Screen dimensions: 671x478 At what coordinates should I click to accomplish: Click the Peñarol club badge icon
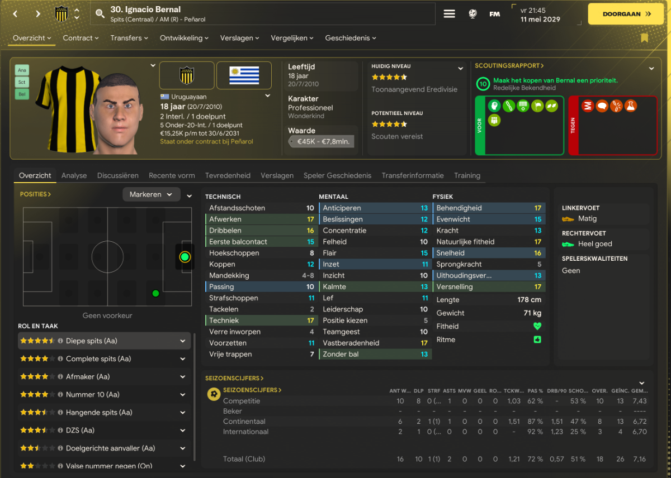tap(62, 14)
